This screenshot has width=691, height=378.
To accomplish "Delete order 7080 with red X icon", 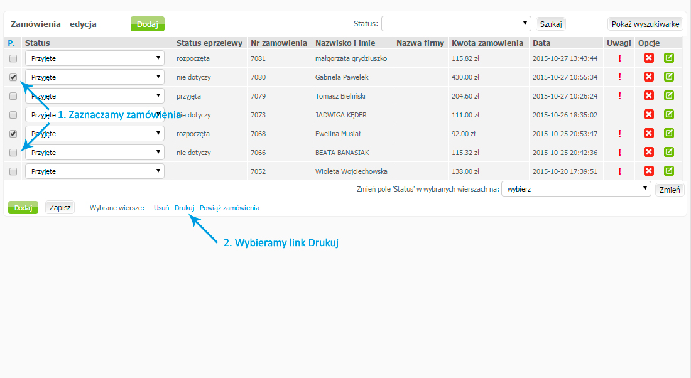I will pos(649,77).
